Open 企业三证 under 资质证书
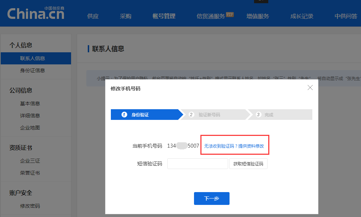The image size is (361, 217). coord(30,161)
